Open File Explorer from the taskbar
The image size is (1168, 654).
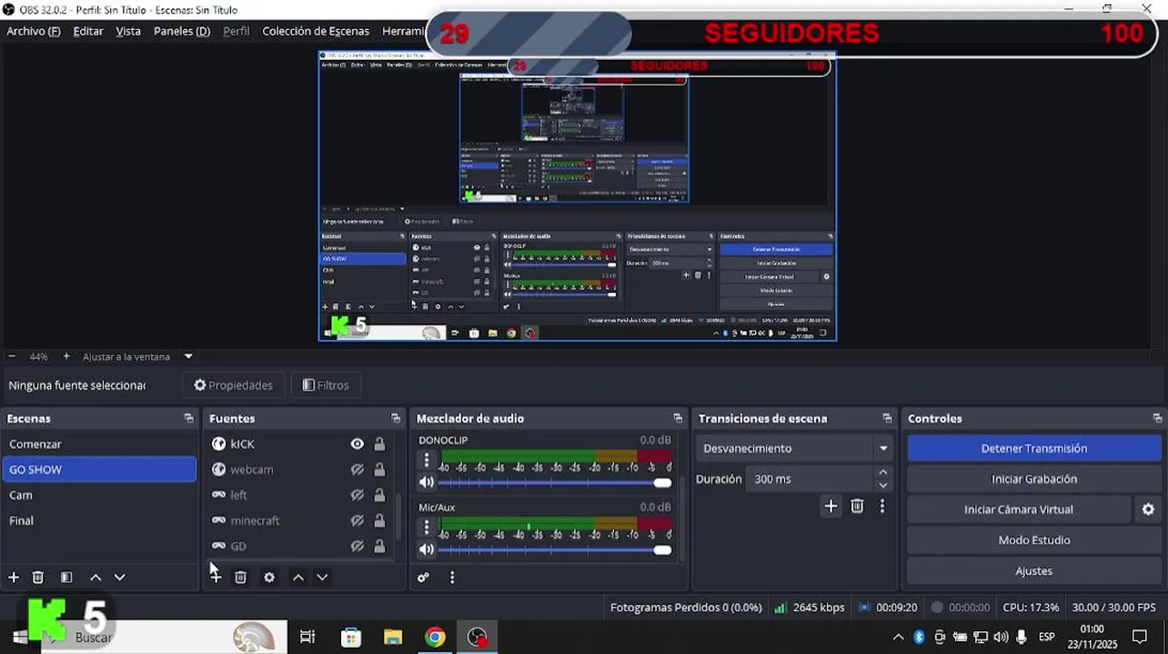pyautogui.click(x=392, y=638)
